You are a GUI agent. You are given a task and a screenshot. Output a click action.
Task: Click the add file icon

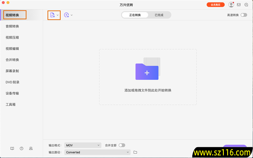pyautogui.click(x=52, y=15)
